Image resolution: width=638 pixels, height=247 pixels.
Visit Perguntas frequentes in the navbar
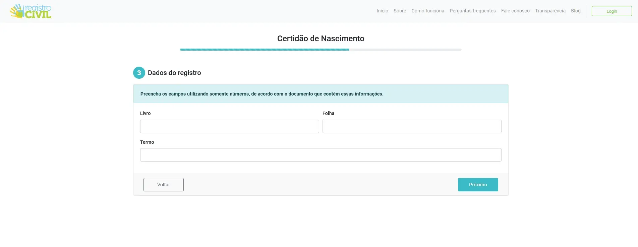[472, 11]
